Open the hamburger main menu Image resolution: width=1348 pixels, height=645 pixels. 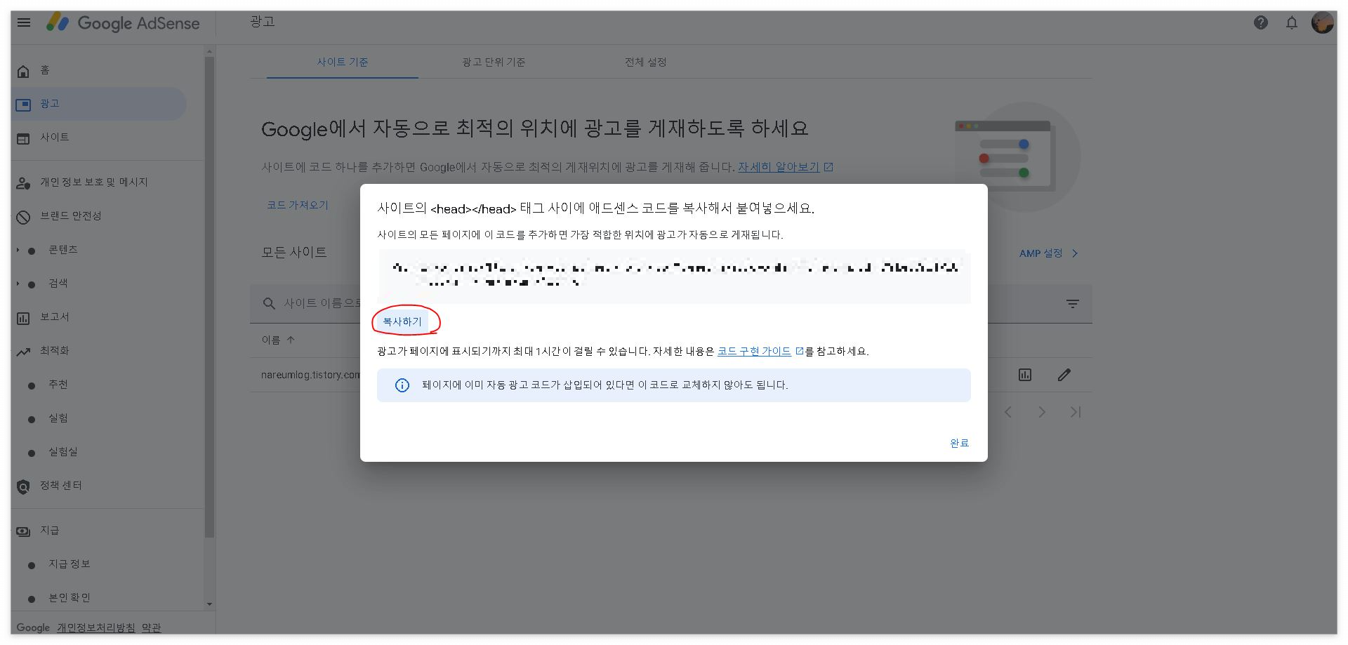24,22
